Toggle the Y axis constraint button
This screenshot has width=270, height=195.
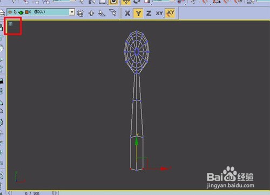point(138,13)
